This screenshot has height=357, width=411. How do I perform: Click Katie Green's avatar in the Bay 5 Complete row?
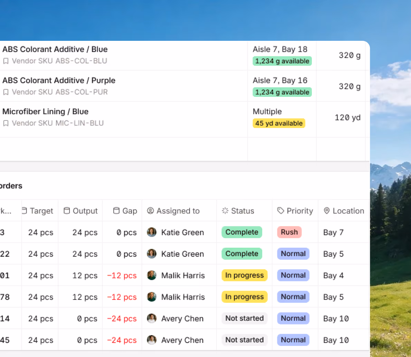pos(152,254)
